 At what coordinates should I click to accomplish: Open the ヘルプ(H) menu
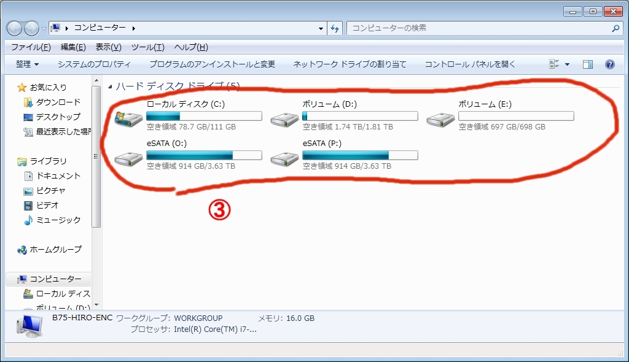point(191,47)
